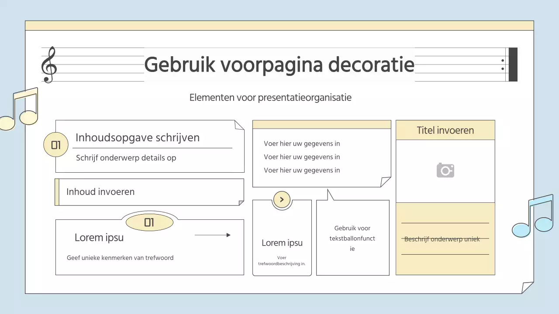Click the Inhoudsopgave schrijven heading
559x314 pixels.
pos(138,138)
